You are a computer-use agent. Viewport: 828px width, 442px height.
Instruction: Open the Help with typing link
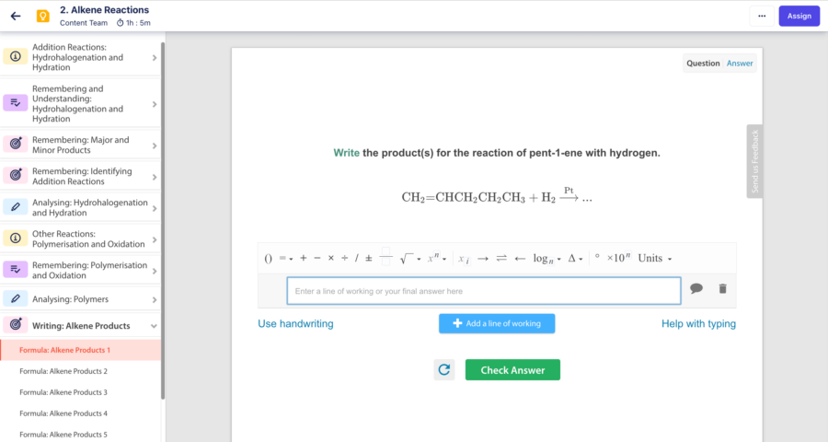click(x=698, y=323)
